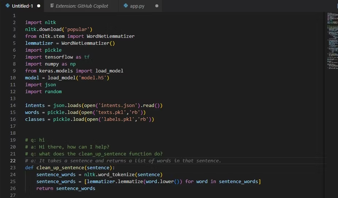Open the app.py editor tab
The image size is (338, 198).
(x=137, y=6)
